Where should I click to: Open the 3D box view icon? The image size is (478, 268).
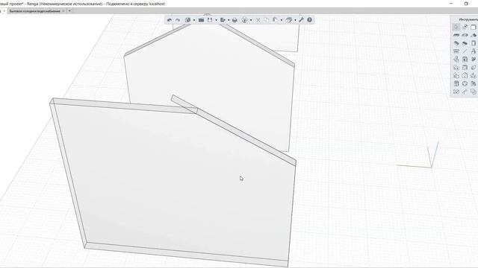289,20
